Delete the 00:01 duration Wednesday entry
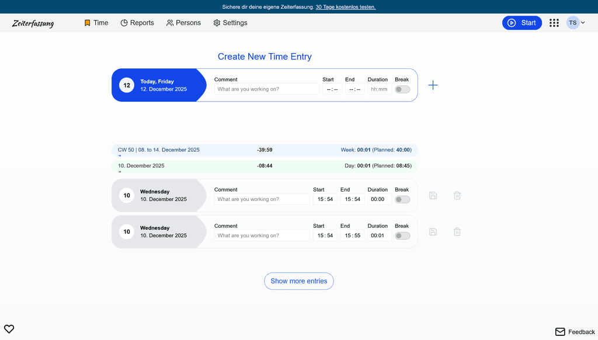The height and width of the screenshot is (340, 598). pyautogui.click(x=457, y=232)
